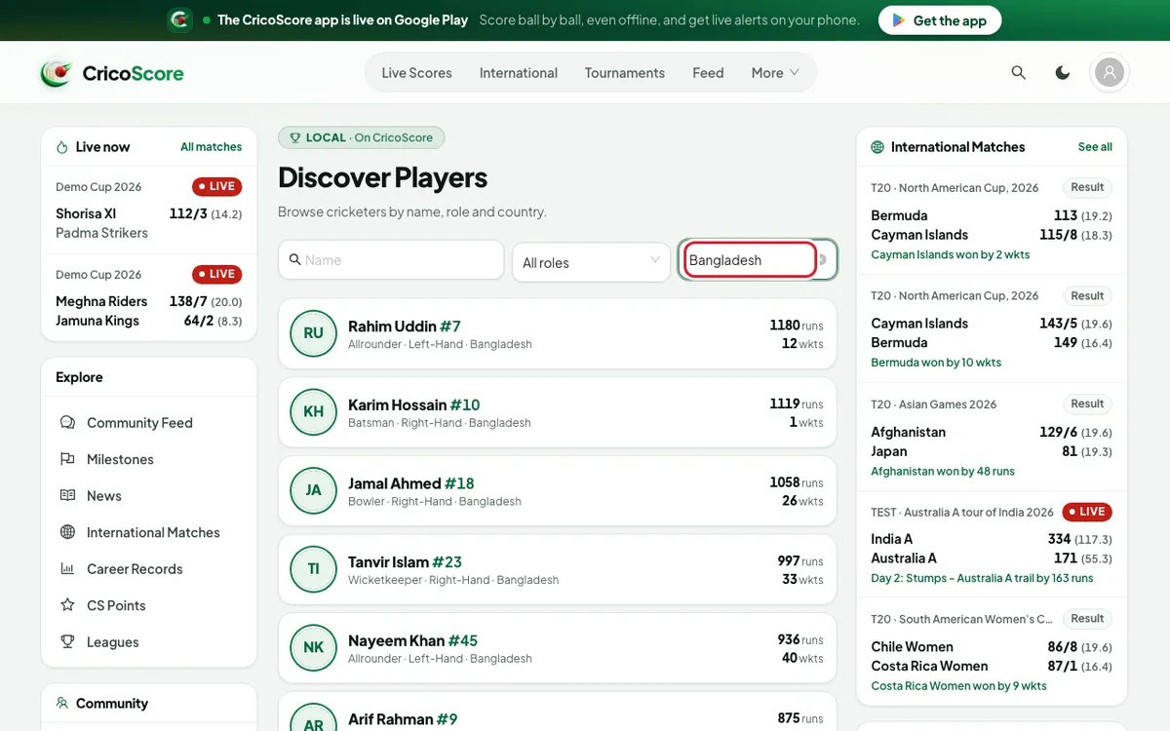The height and width of the screenshot is (731, 1170).
Task: Click the CS Points star icon
Action: click(67, 605)
